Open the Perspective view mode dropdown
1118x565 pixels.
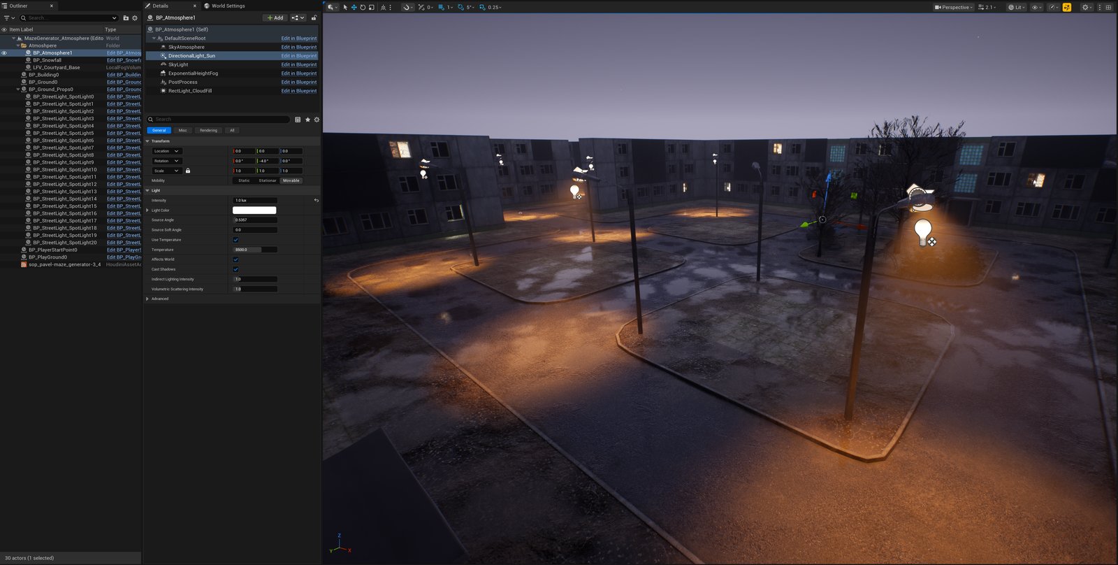pyautogui.click(x=954, y=7)
